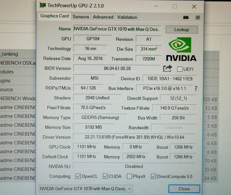This screenshot has width=231, height=195.
Task: Click the Name field showing GTX 1070
Action: [x=117, y=29]
